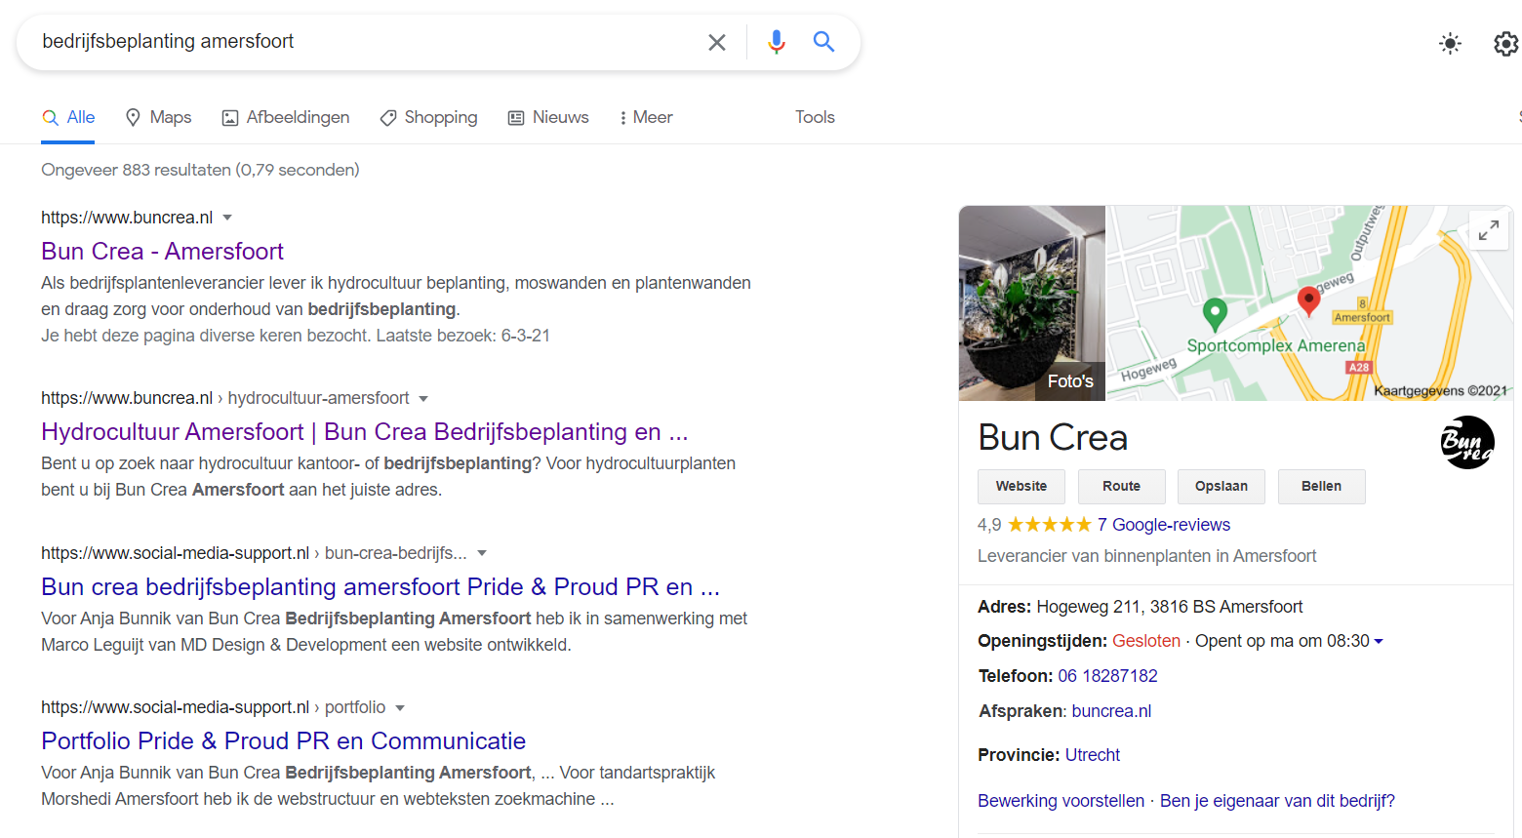Image resolution: width=1522 pixels, height=838 pixels.
Task: Click into the search text field
Action: point(366,42)
